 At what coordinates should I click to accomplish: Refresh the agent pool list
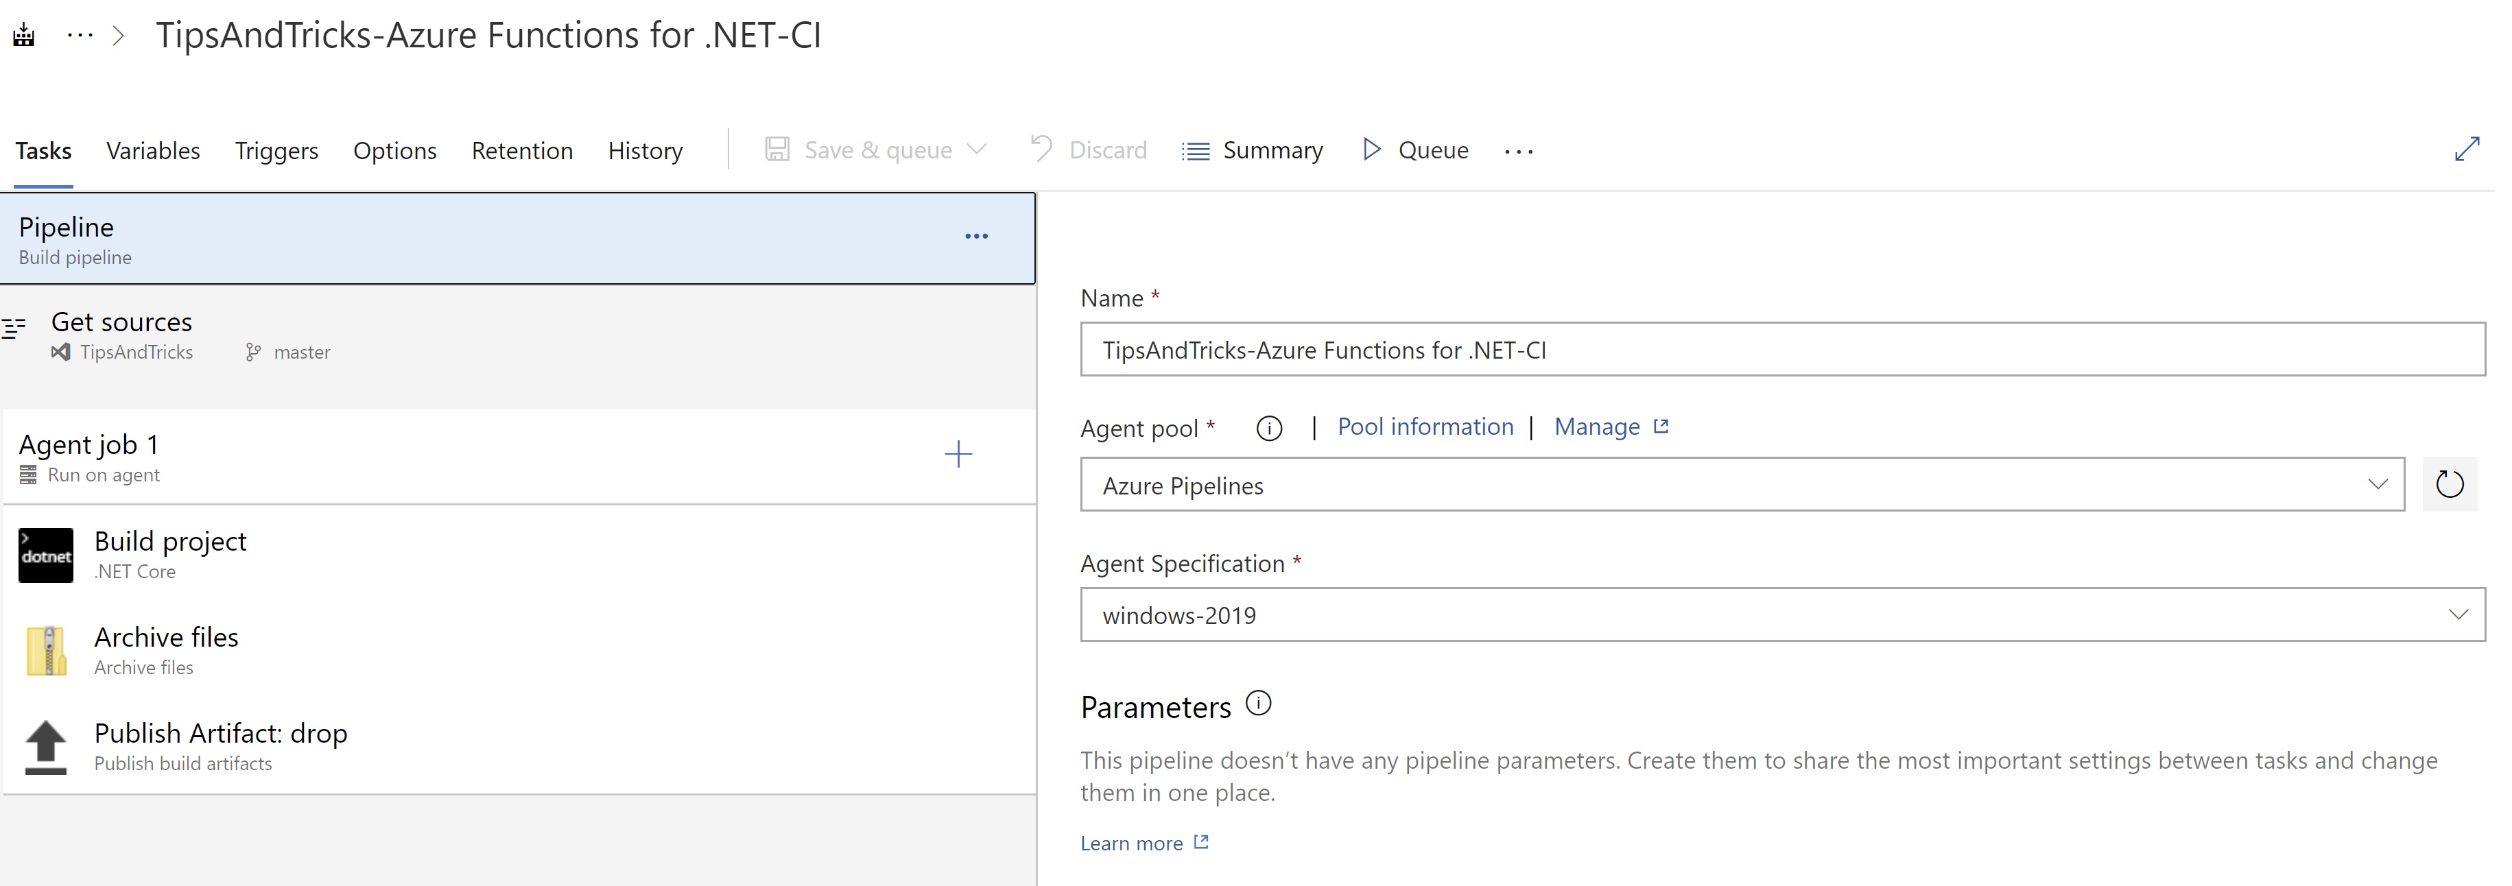click(x=2449, y=483)
